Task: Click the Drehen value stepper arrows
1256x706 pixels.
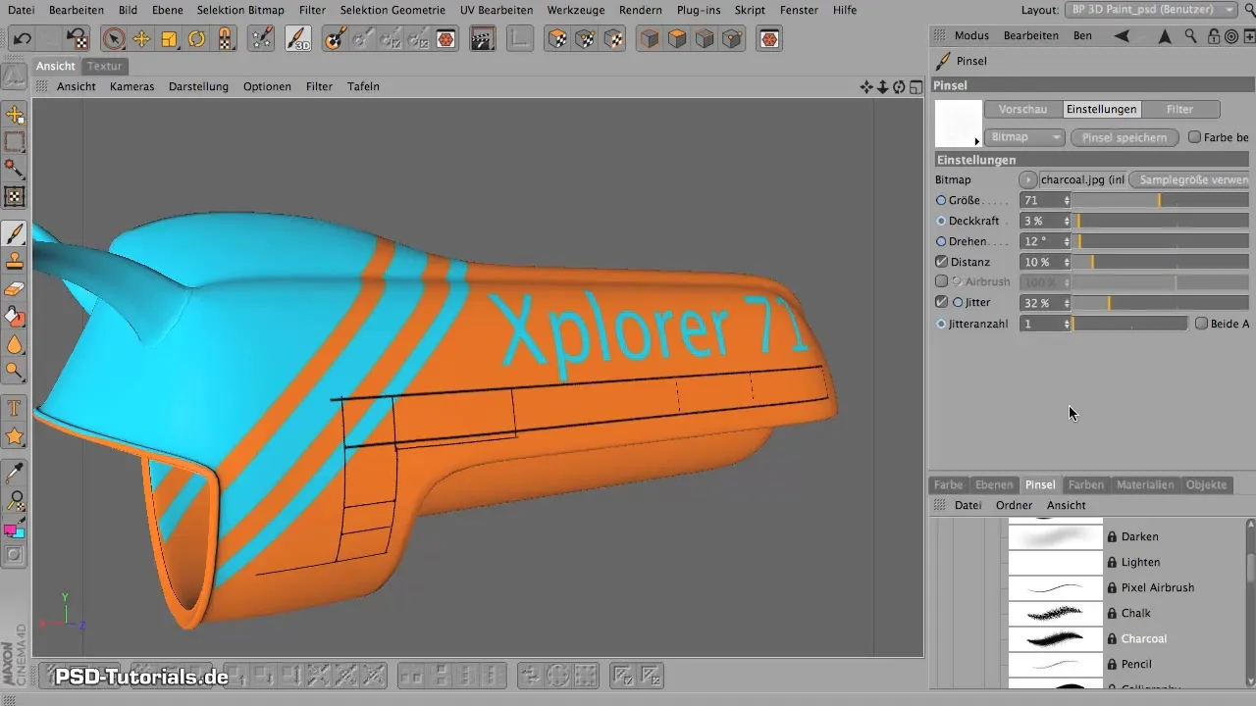Action: coord(1067,241)
